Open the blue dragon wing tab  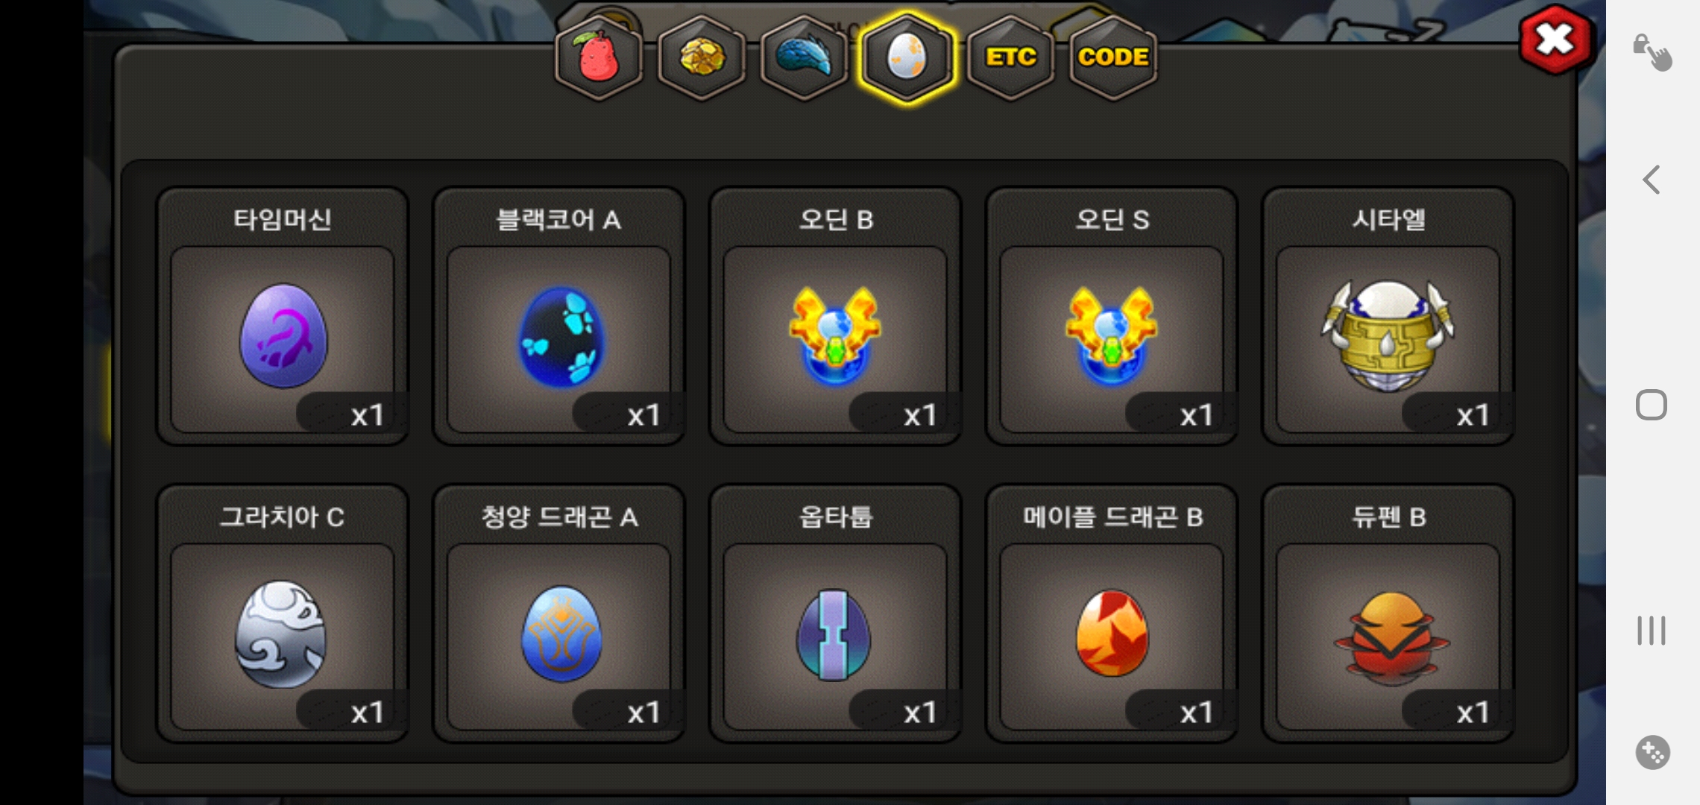click(804, 57)
